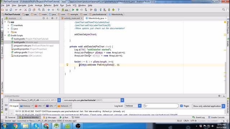Open the VCS menu
The image size is (230, 129).
point(74,5)
